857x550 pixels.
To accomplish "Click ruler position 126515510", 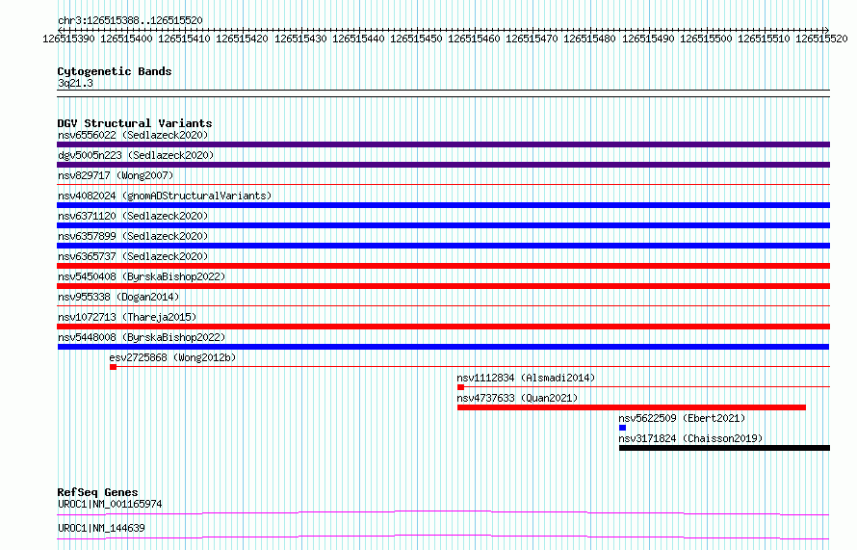I will click(x=765, y=39).
